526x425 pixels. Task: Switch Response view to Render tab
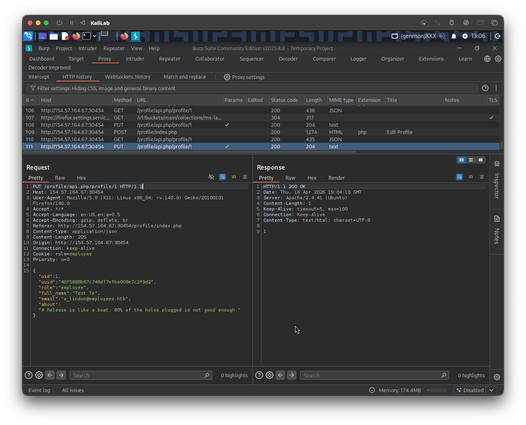click(x=336, y=178)
